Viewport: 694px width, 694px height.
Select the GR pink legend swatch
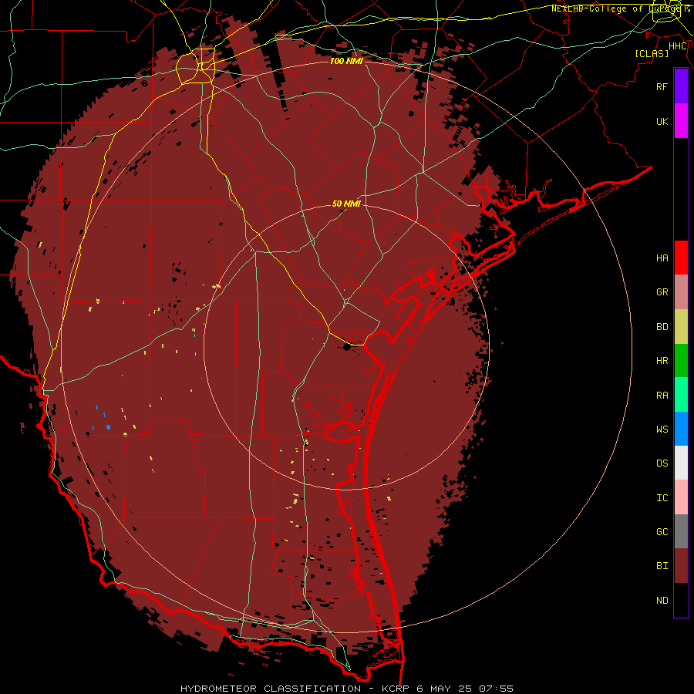681,292
